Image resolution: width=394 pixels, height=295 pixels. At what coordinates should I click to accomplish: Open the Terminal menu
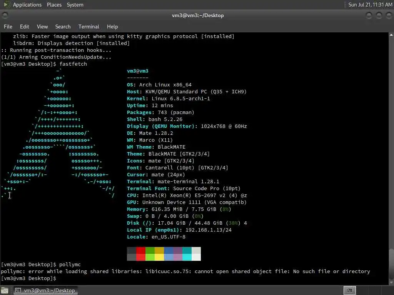(89, 27)
